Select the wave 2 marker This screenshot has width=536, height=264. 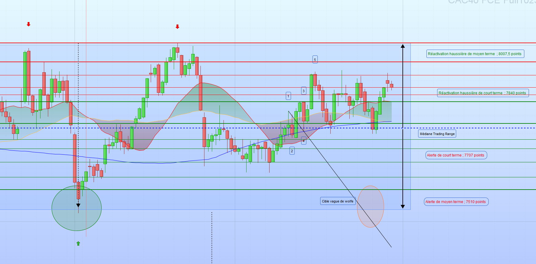pyautogui.click(x=292, y=151)
